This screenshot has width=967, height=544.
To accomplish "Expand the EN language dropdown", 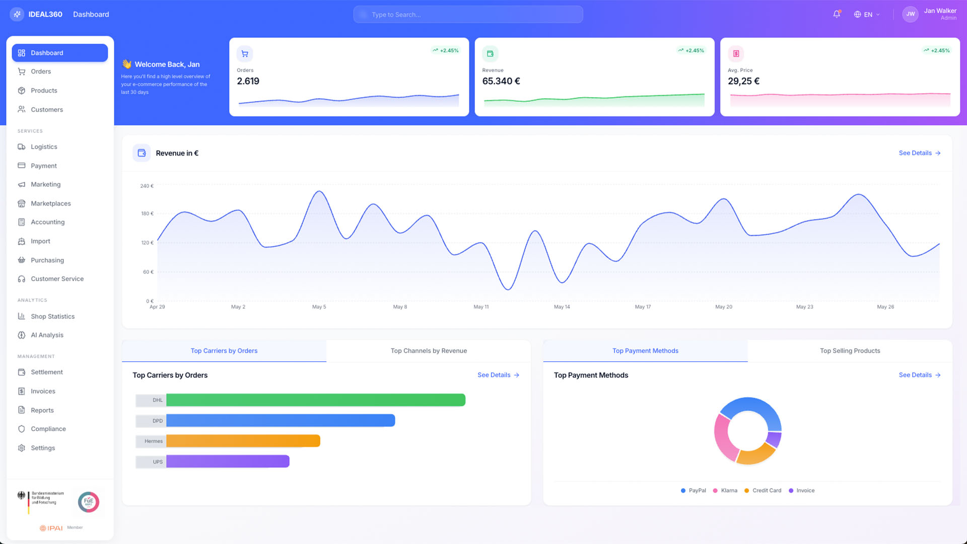I will tap(867, 15).
